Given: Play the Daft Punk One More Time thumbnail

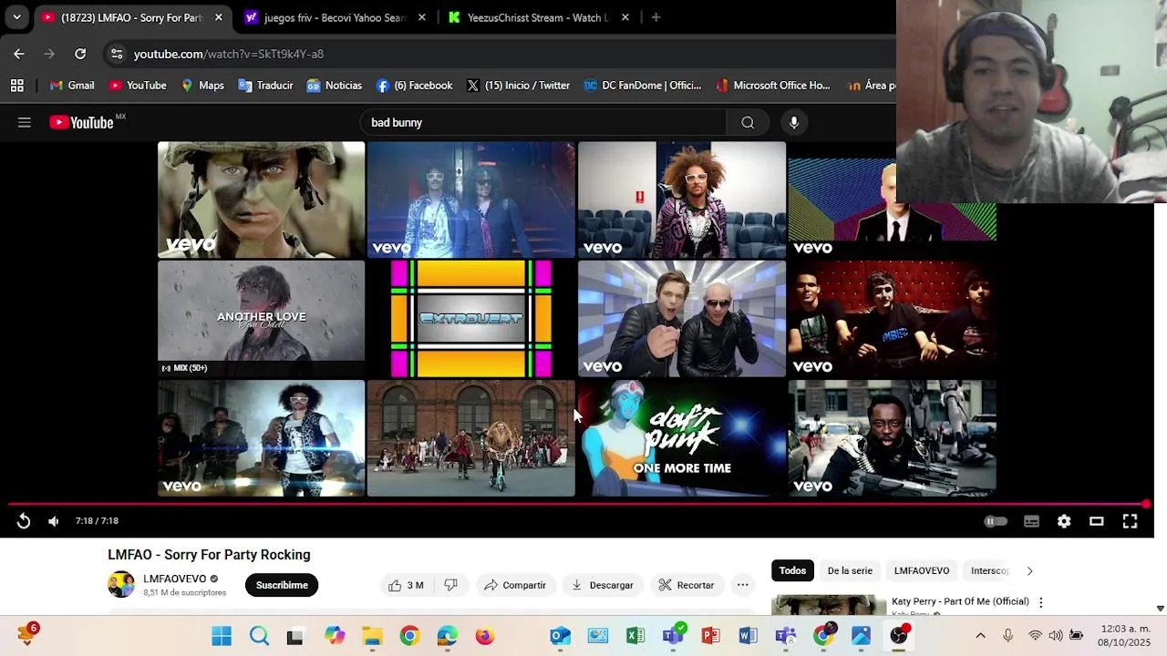Looking at the screenshot, I should coord(681,438).
